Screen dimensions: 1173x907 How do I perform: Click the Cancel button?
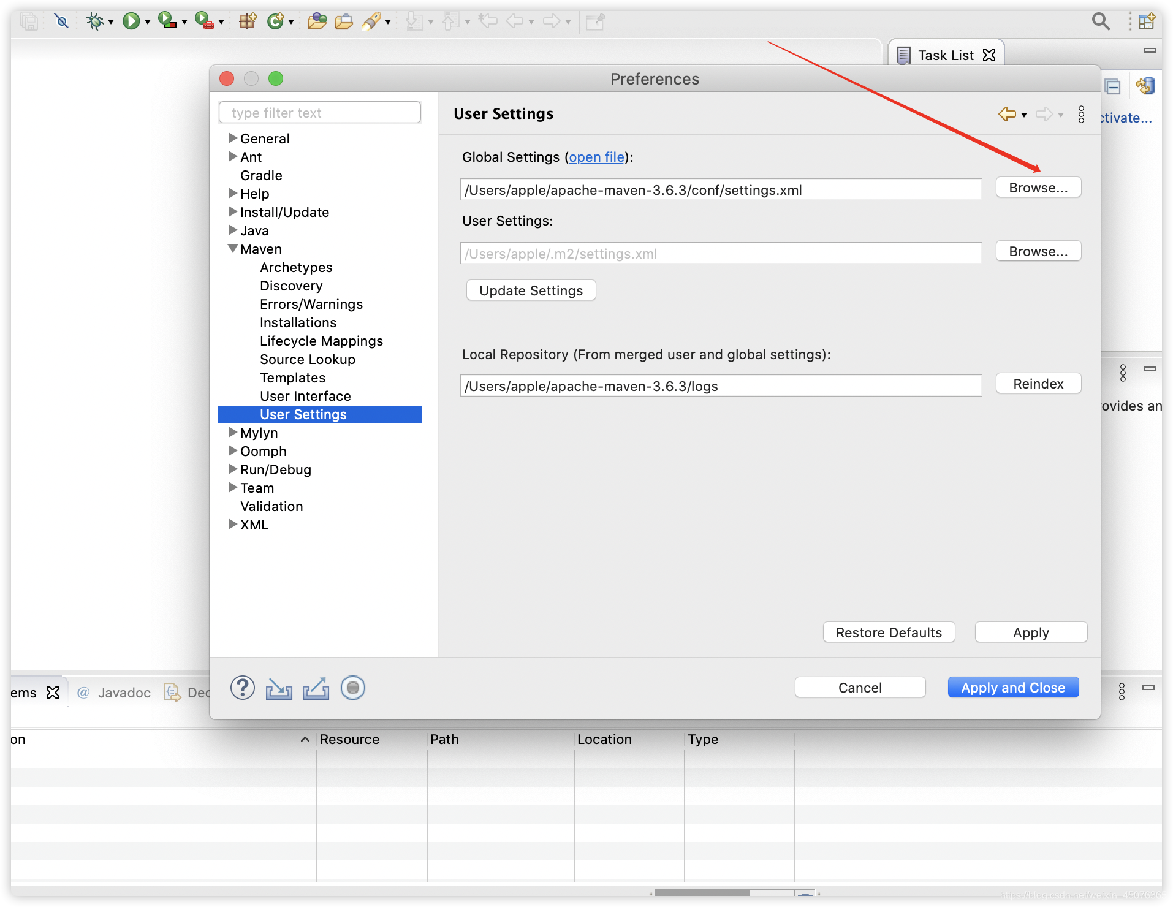click(860, 688)
